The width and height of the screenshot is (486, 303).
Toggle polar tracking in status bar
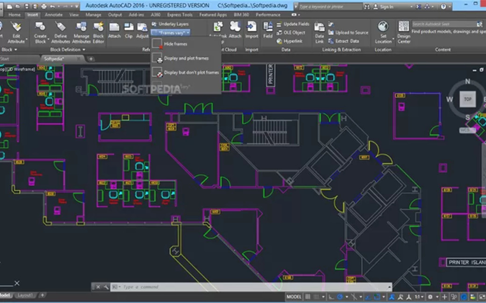tap(340, 297)
